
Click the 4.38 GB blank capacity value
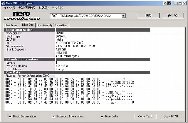coord(61,50)
